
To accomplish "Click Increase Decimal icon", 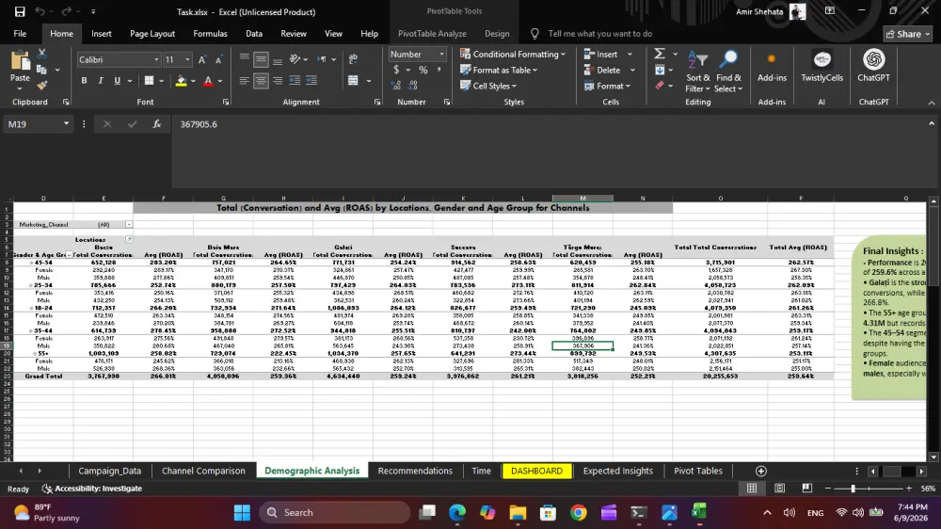I will pos(396,86).
